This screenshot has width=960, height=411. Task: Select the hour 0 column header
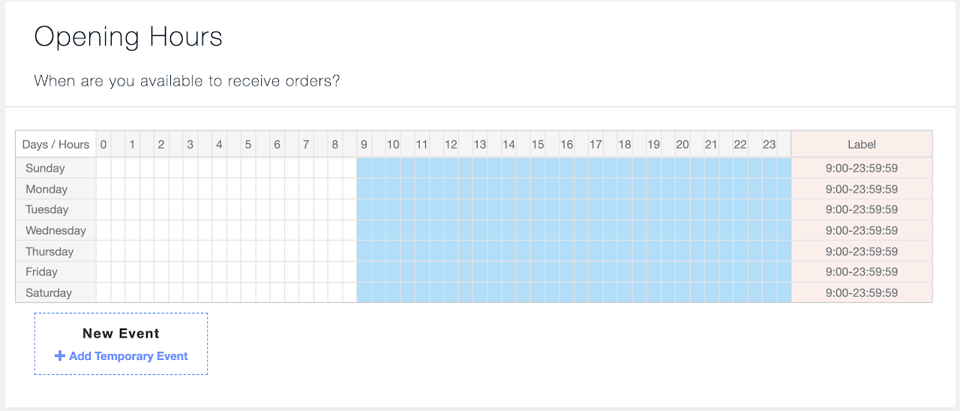(103, 144)
